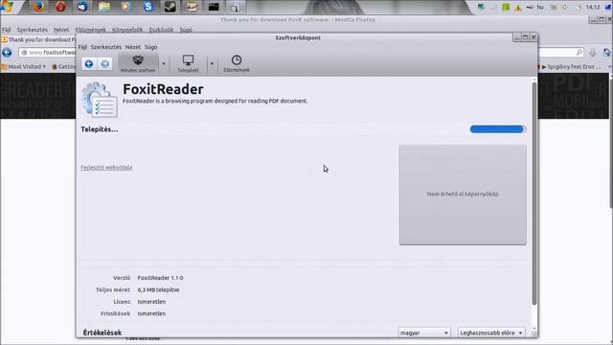613x345 pixels.
Task: Open Fájl menu in Firefox window
Action: (x=7, y=30)
